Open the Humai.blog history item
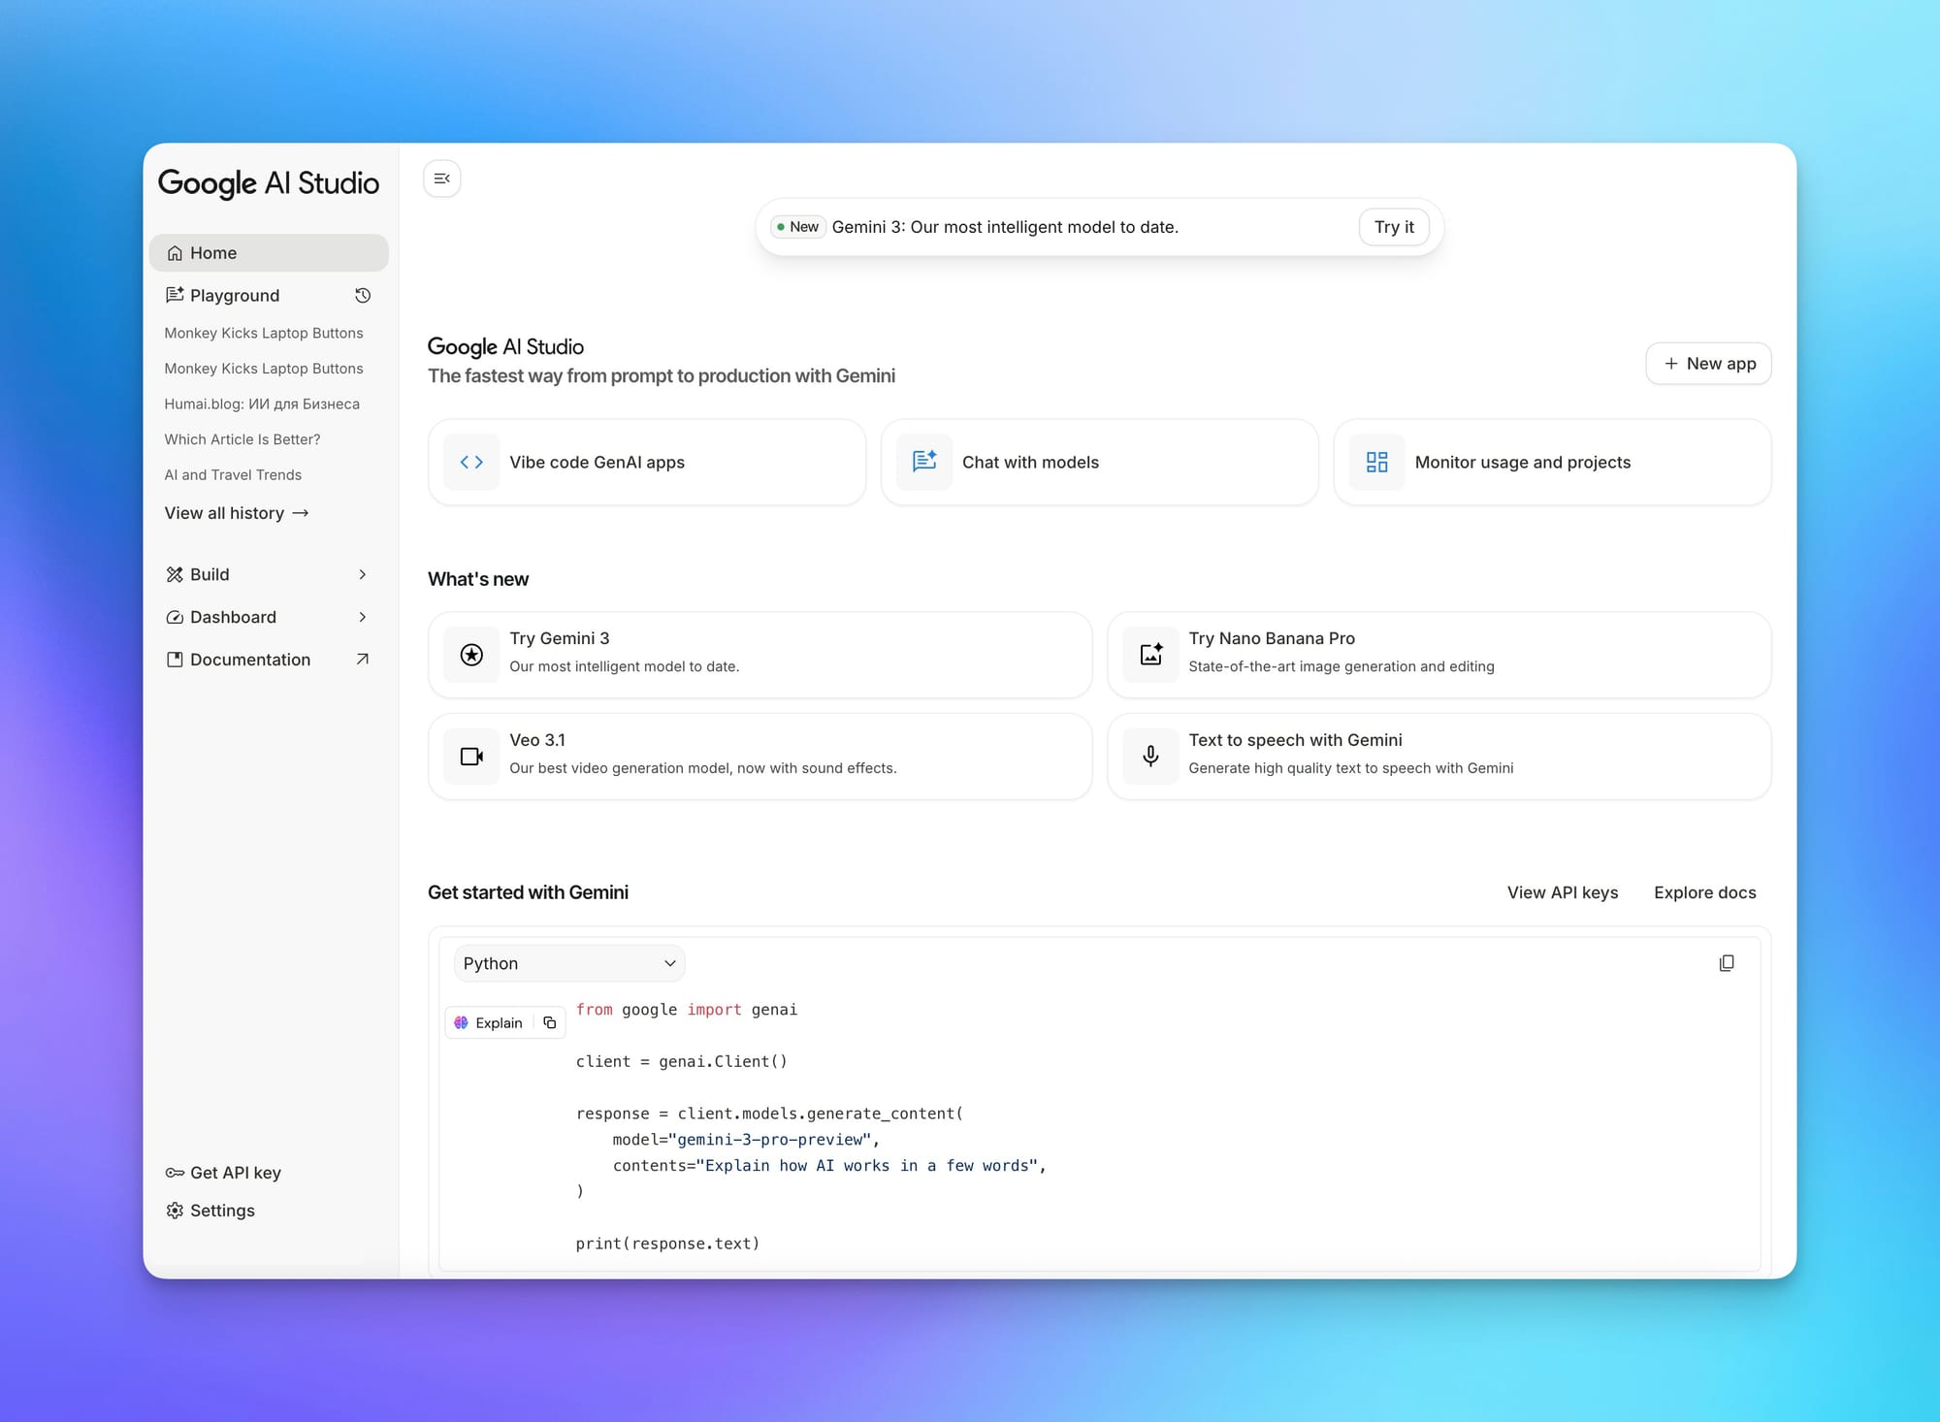This screenshot has height=1422, width=1940. coord(262,404)
